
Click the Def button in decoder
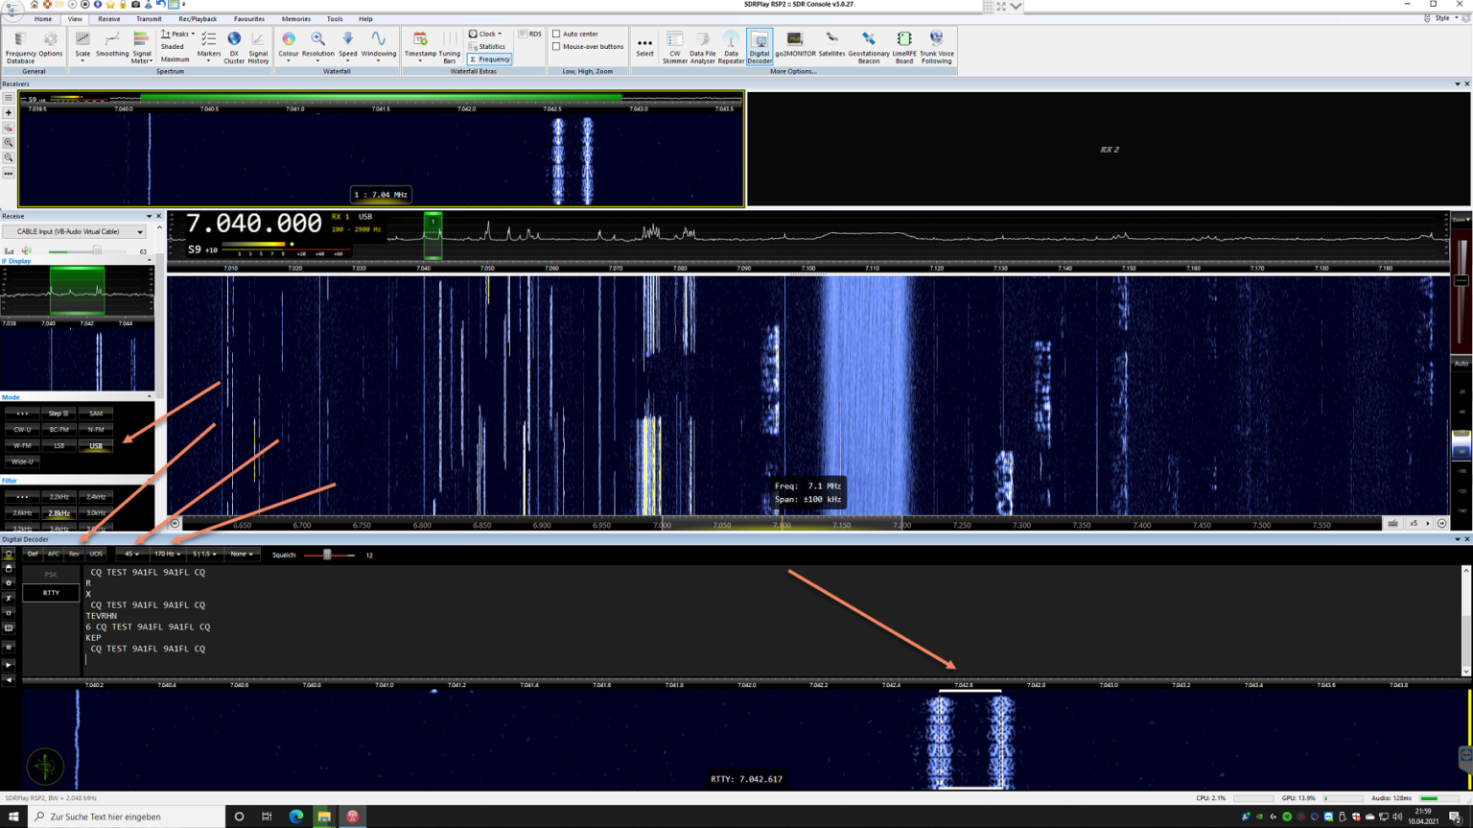pyautogui.click(x=33, y=554)
